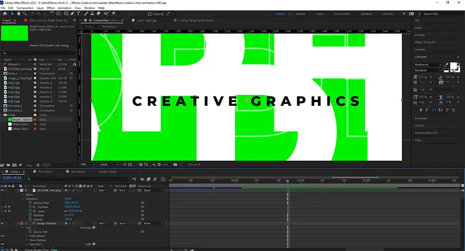Collapse the Transform property group

point(22,198)
